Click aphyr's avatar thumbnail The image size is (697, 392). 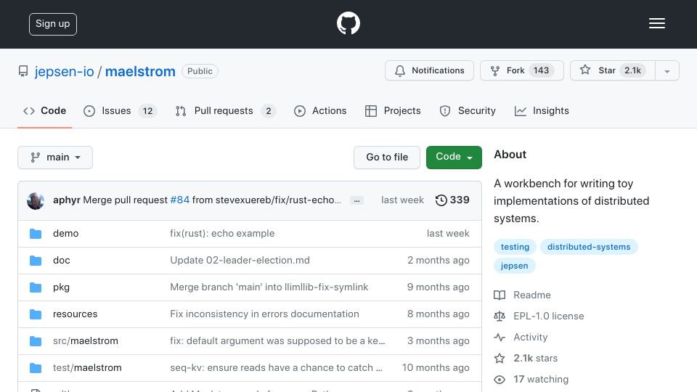(36, 201)
